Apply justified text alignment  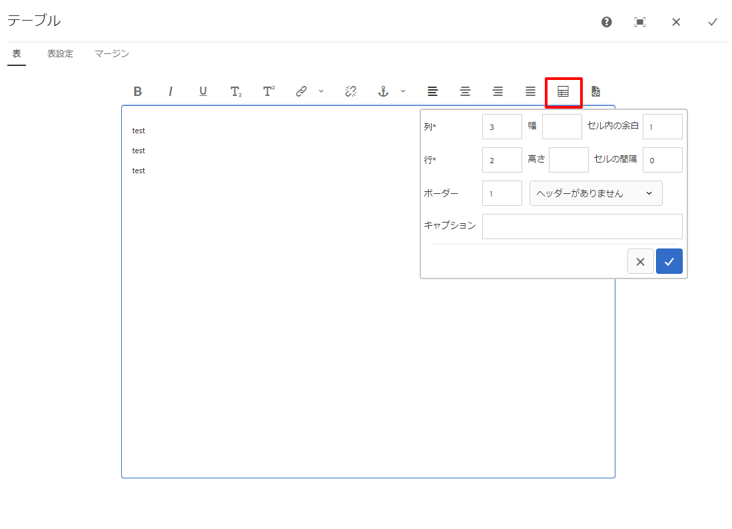point(530,91)
